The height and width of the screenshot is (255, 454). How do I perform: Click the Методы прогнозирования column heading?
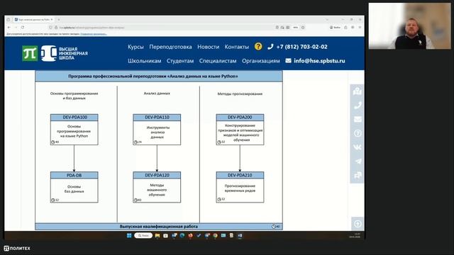[x=240, y=93]
